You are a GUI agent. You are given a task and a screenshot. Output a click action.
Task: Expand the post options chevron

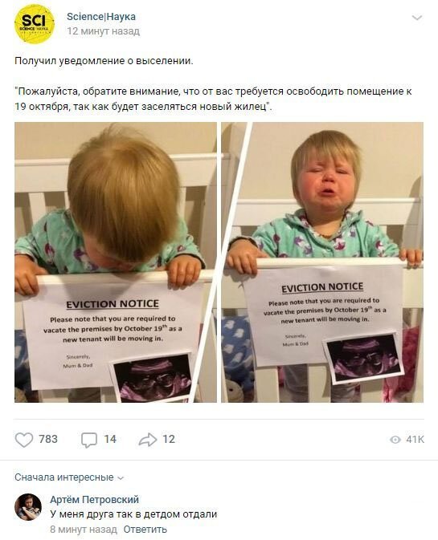417,18
